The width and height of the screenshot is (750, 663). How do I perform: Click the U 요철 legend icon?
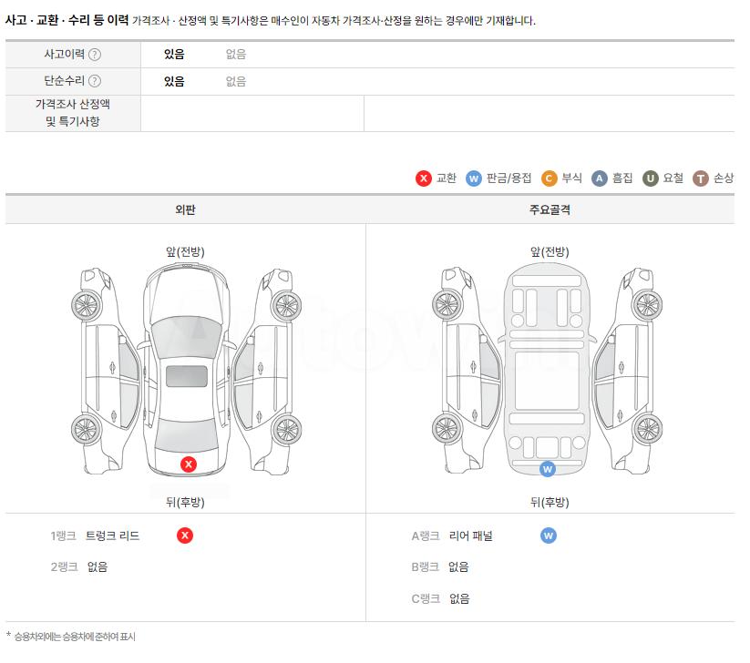tap(650, 178)
